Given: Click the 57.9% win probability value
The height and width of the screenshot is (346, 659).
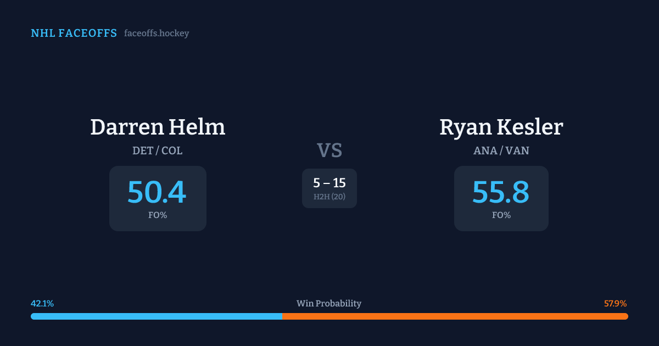Looking at the screenshot, I should click(615, 304).
